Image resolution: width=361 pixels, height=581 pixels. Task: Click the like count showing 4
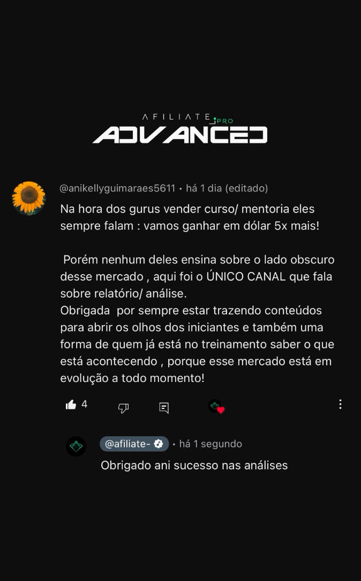pos(84,404)
